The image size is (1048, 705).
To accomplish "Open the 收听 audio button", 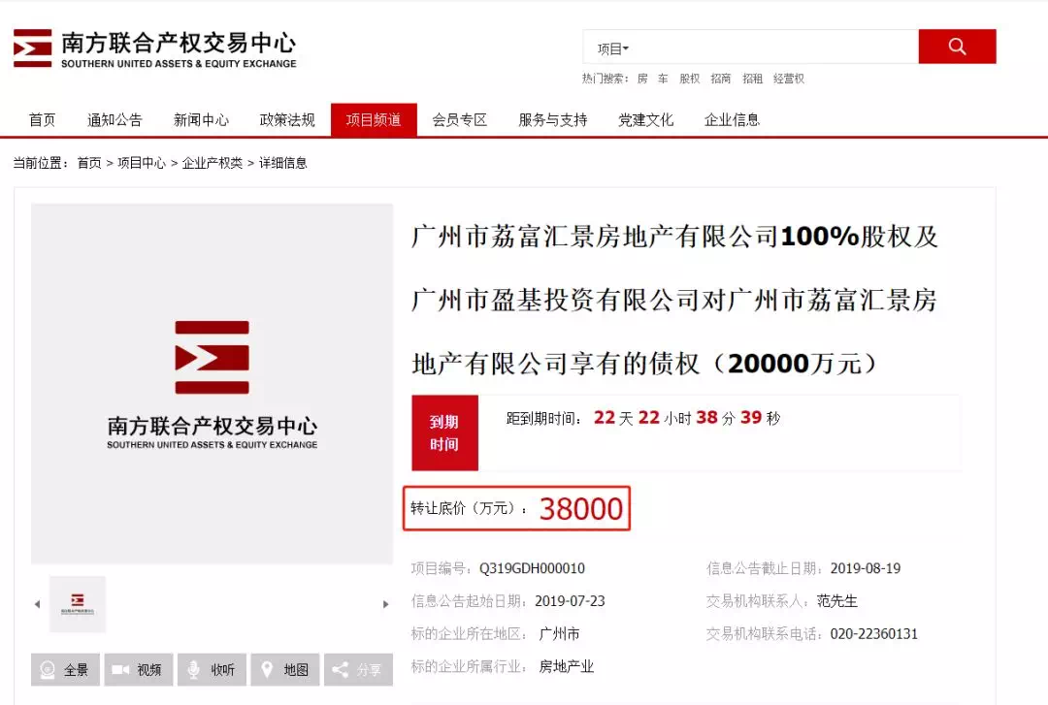I will pyautogui.click(x=212, y=669).
